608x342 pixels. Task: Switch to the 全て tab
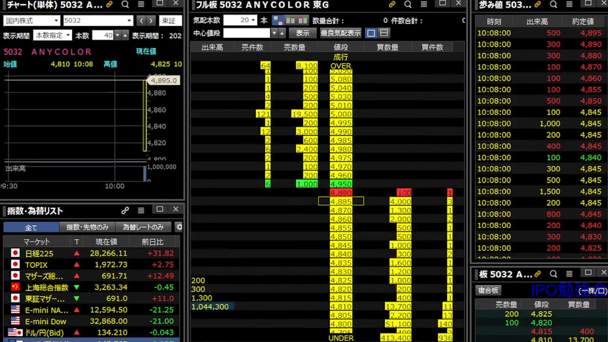pos(31,227)
